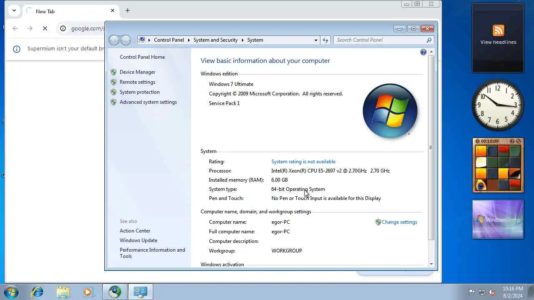Click in Search Control Panel field
The width and height of the screenshot is (534, 300).
[x=380, y=40]
